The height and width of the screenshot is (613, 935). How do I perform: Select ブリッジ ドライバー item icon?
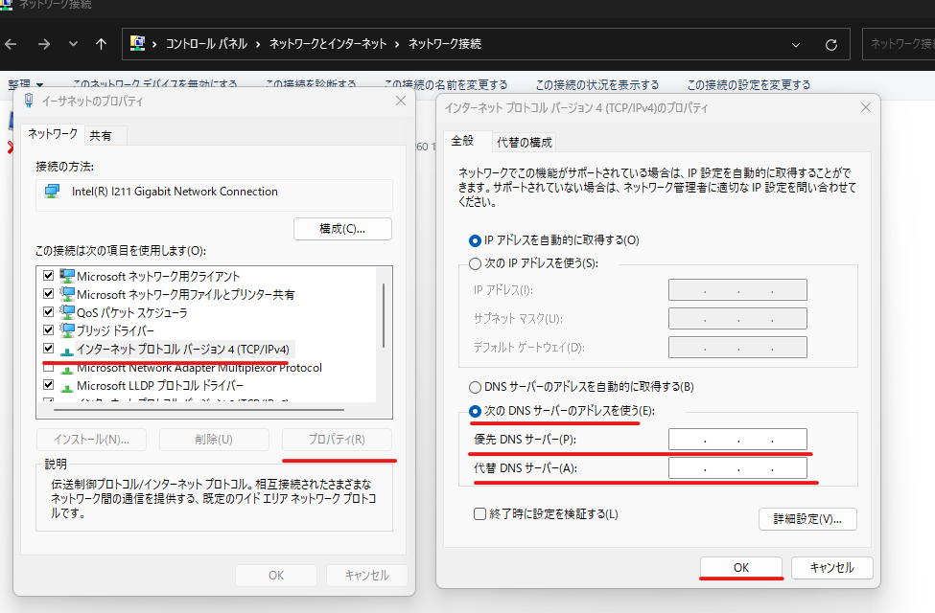click(67, 329)
